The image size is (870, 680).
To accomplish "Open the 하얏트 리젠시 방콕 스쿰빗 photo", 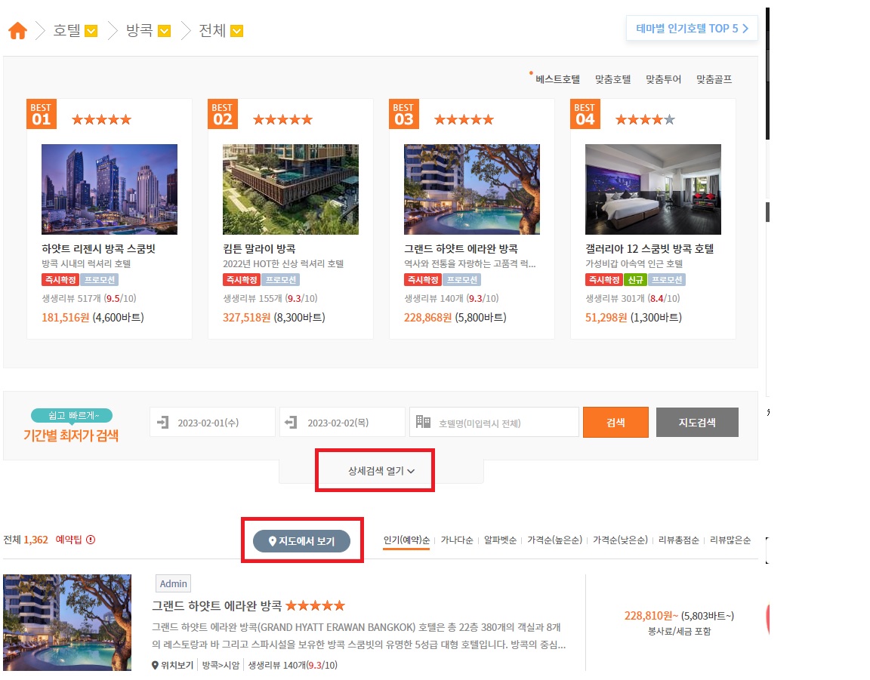I will coord(110,189).
